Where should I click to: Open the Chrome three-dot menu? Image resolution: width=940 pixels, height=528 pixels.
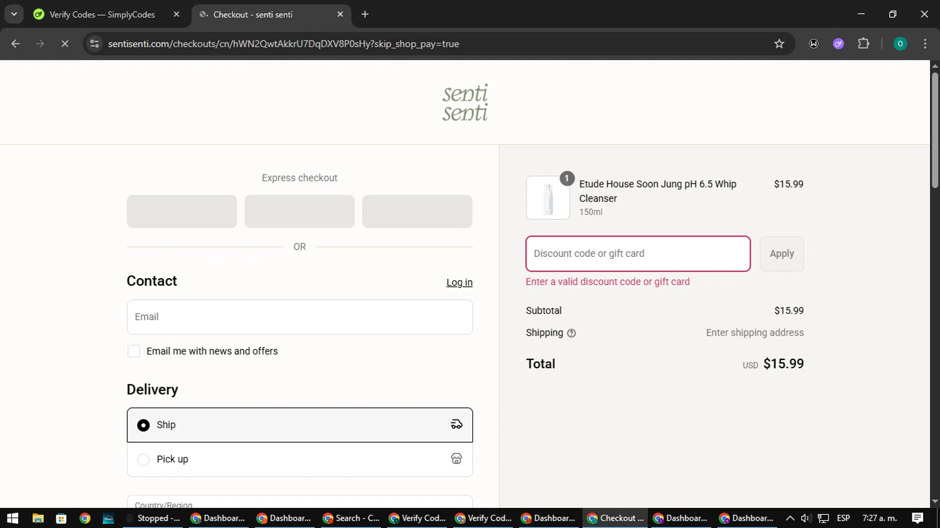[925, 44]
